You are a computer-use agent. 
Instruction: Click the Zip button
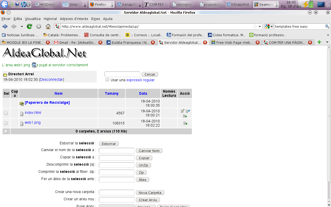(x=141, y=172)
